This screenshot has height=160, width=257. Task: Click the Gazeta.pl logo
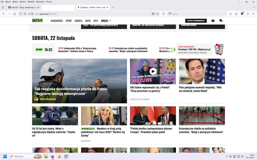(38, 21)
